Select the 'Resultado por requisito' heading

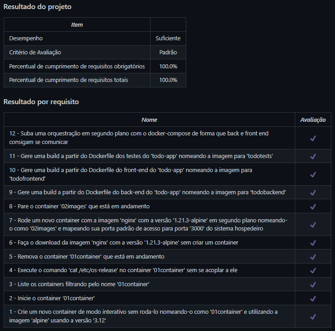point(41,102)
